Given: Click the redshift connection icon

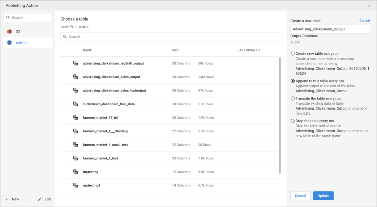Looking at the screenshot, I should pos(9,43).
